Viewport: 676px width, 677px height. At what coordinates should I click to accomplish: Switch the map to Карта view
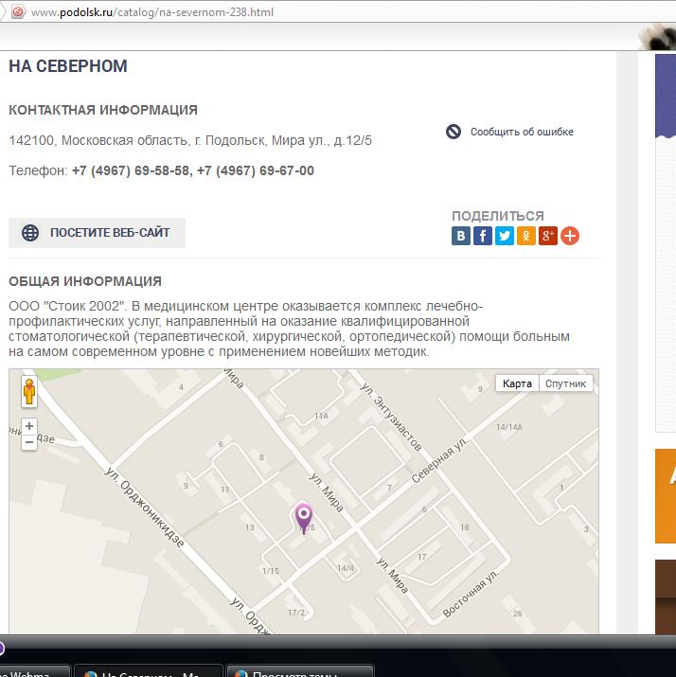point(517,383)
